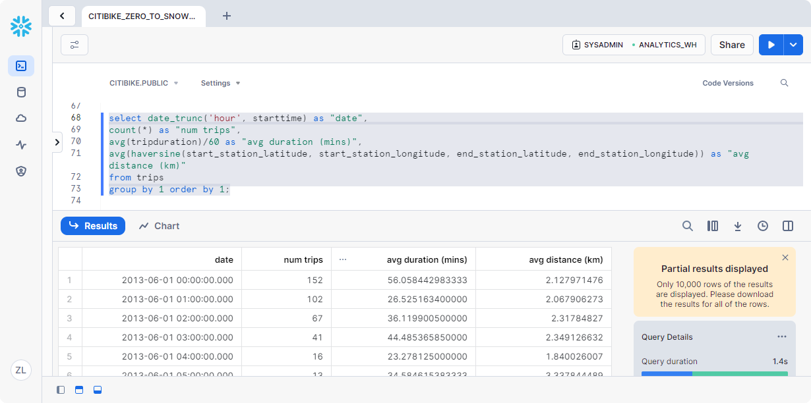Click the column selector icon in results
This screenshot has height=403, width=811.
pyautogui.click(x=713, y=226)
